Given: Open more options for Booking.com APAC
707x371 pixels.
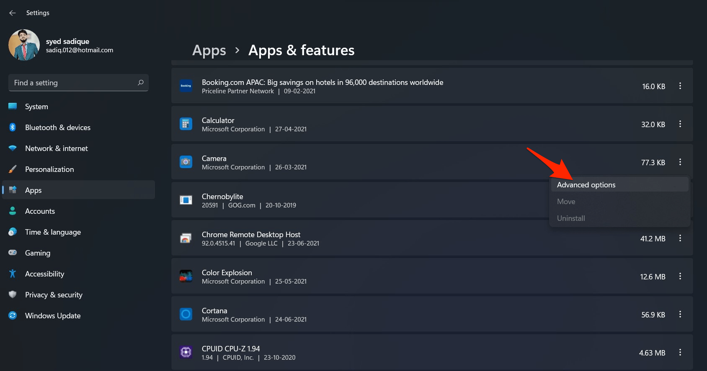Looking at the screenshot, I should coord(680,86).
